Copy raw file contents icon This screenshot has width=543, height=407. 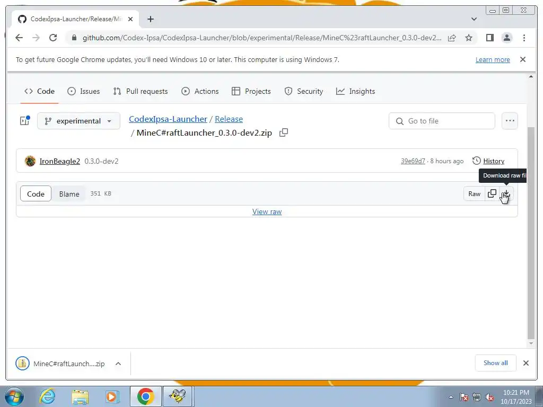point(492,193)
